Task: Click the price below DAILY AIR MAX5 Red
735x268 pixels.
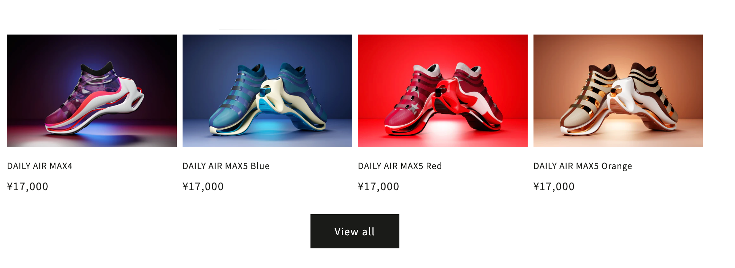Action: click(379, 187)
